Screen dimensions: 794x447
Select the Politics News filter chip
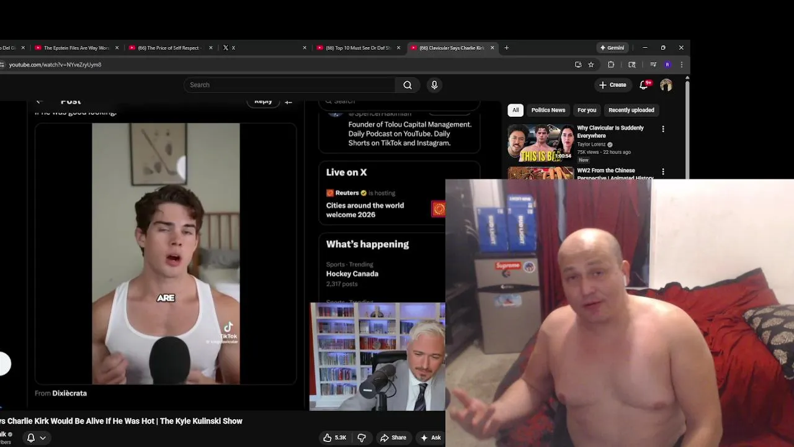click(548, 110)
